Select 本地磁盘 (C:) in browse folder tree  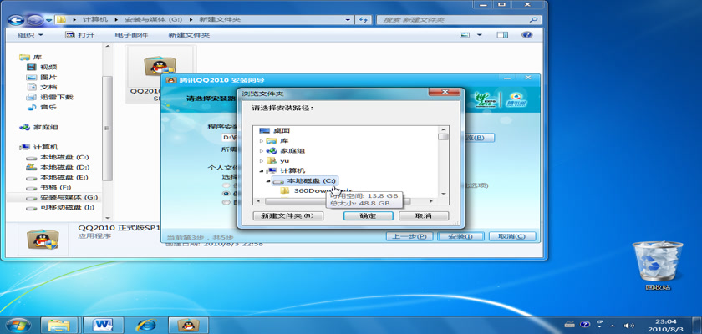coord(310,180)
